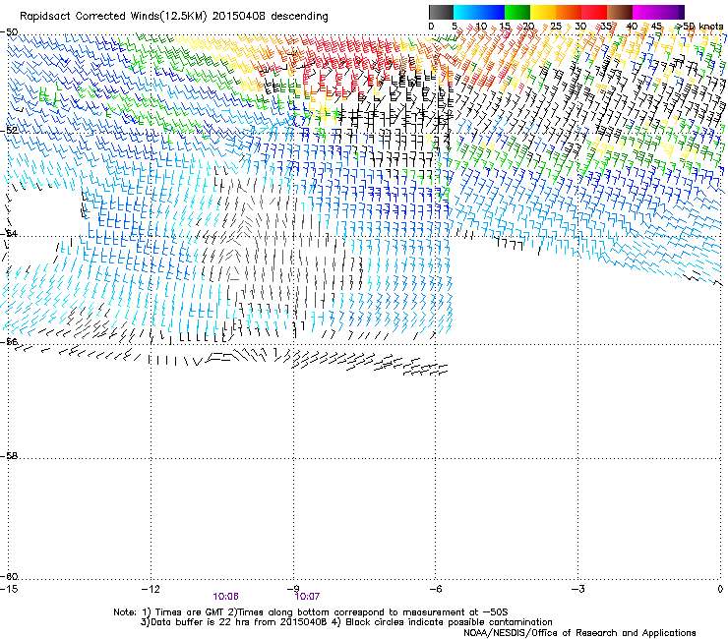Click the legend tick label '25'
The image size is (728, 639).
556,27
